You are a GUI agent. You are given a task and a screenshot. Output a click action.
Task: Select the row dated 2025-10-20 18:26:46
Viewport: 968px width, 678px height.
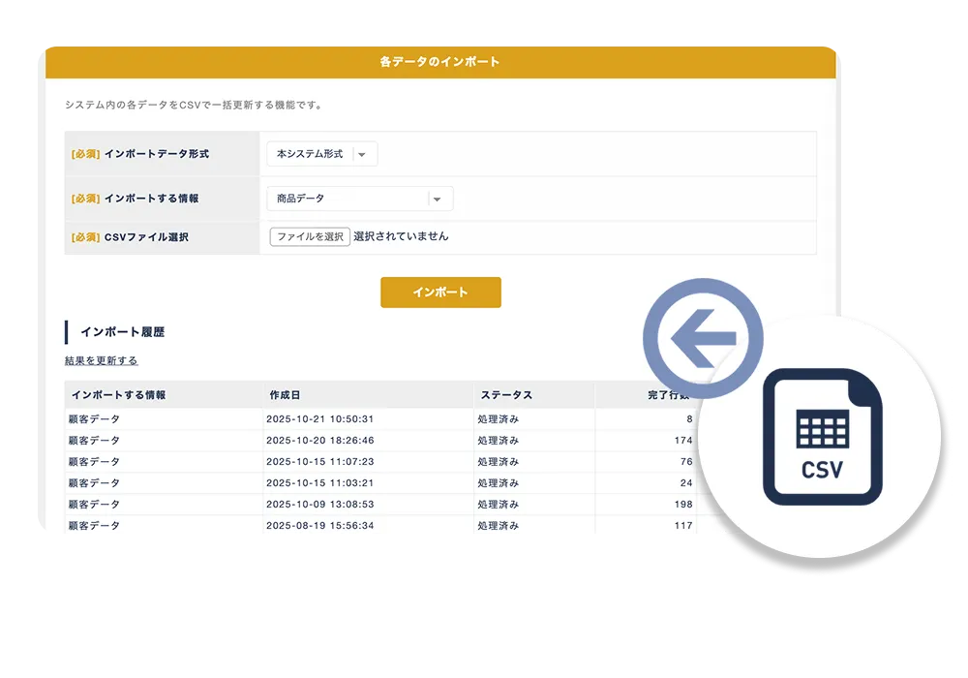pos(319,441)
